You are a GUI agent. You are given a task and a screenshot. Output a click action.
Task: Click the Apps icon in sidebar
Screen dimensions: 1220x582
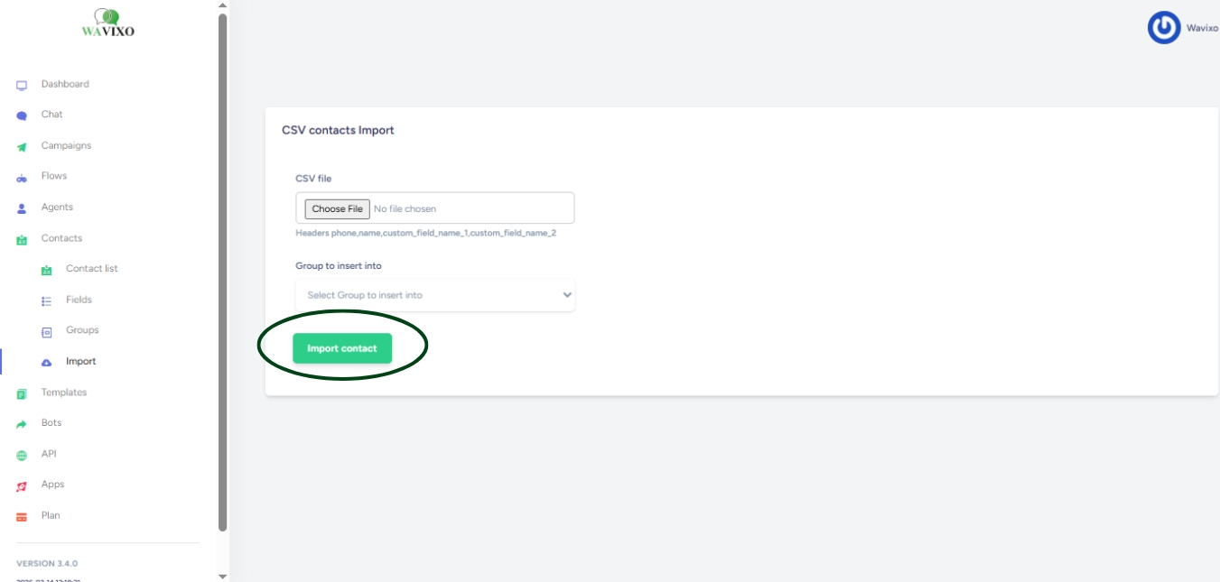coord(22,486)
